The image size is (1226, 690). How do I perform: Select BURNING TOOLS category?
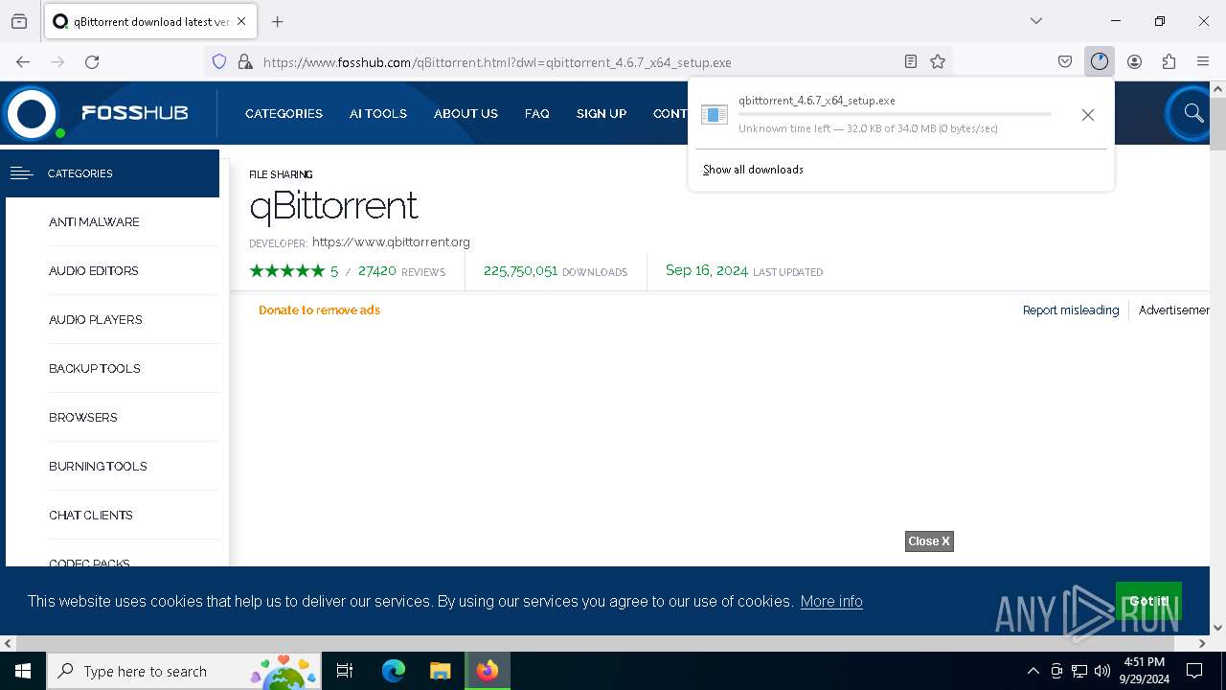[x=98, y=467]
